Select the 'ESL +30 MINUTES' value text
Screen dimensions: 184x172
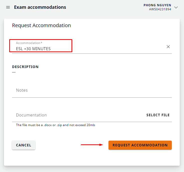(33, 49)
